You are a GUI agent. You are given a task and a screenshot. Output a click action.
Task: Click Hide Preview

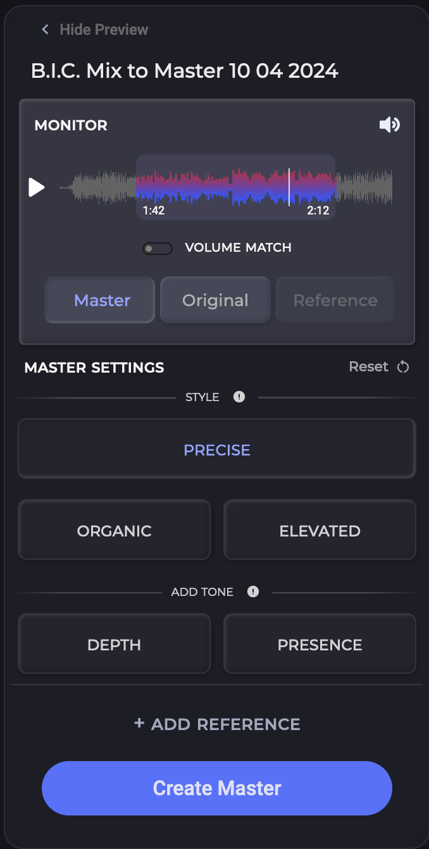[103, 29]
